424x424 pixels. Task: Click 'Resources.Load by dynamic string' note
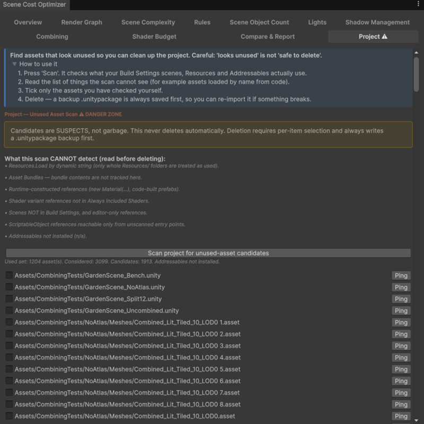click(112, 166)
